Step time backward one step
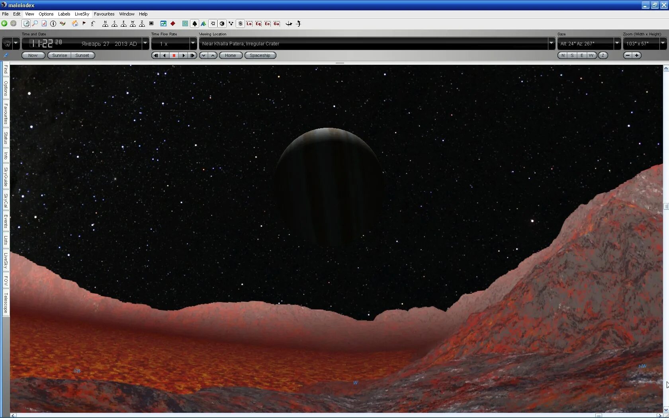Screen dimensions: 669x418 point(156,55)
